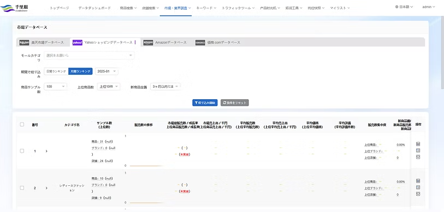The height and width of the screenshot is (212, 444).
Task: Open 市場・業界調査 navigation menu
Action: click(177, 8)
